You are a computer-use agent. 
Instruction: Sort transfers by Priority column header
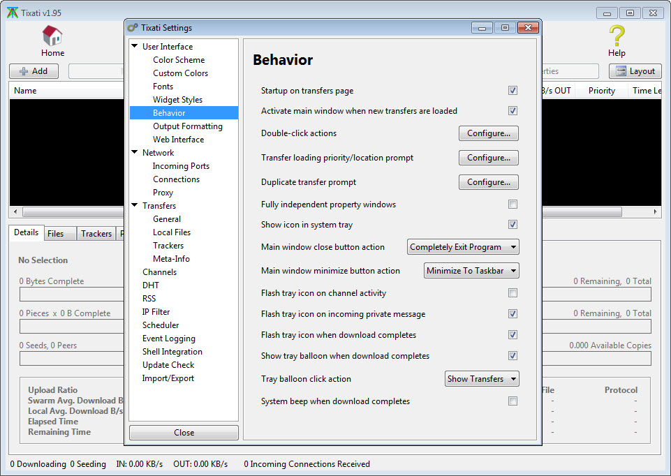click(x=601, y=91)
